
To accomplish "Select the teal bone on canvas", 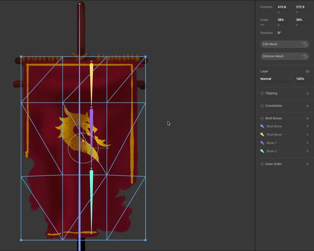I will 91,201.
